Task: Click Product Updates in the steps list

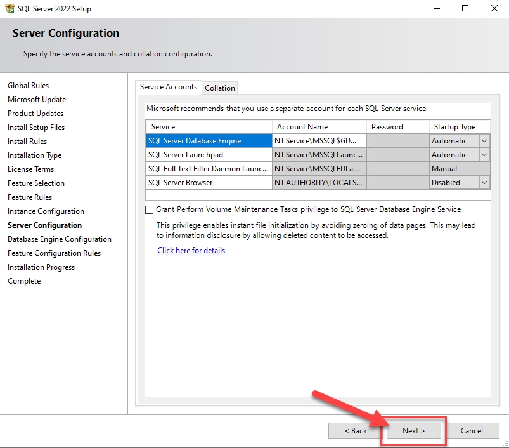Action: pos(35,114)
